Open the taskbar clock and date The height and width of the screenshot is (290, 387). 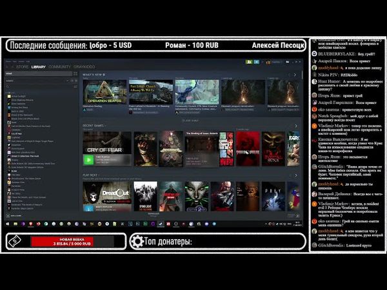297,224
